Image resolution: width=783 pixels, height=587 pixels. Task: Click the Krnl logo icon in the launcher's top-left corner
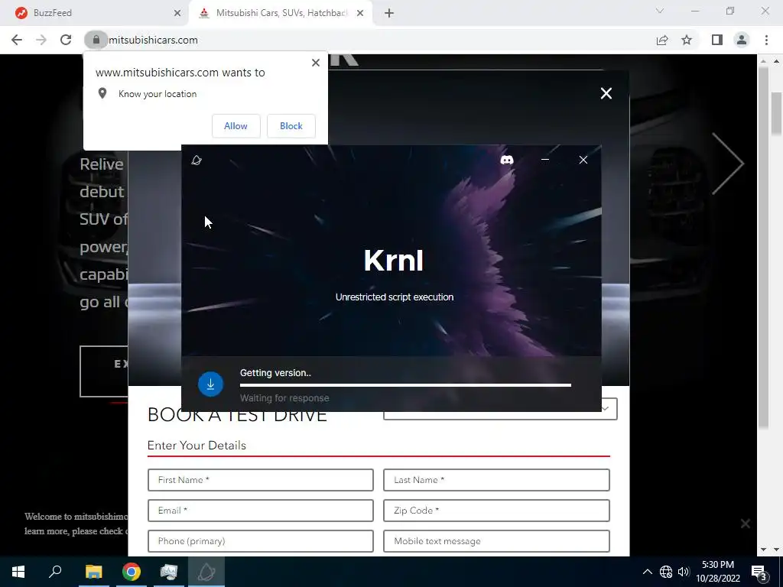[x=197, y=161]
